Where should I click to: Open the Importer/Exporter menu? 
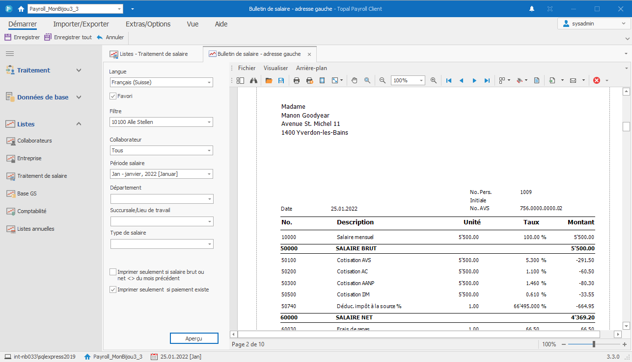point(81,24)
